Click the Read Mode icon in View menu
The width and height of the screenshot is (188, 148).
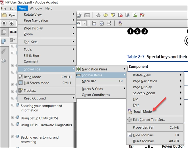20,77
